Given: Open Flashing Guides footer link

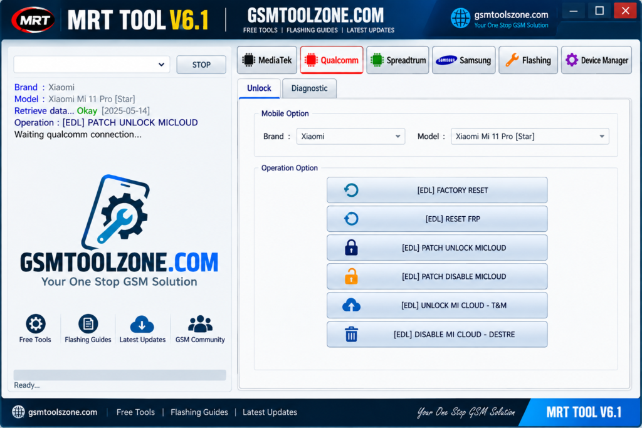Looking at the screenshot, I should tap(199, 412).
